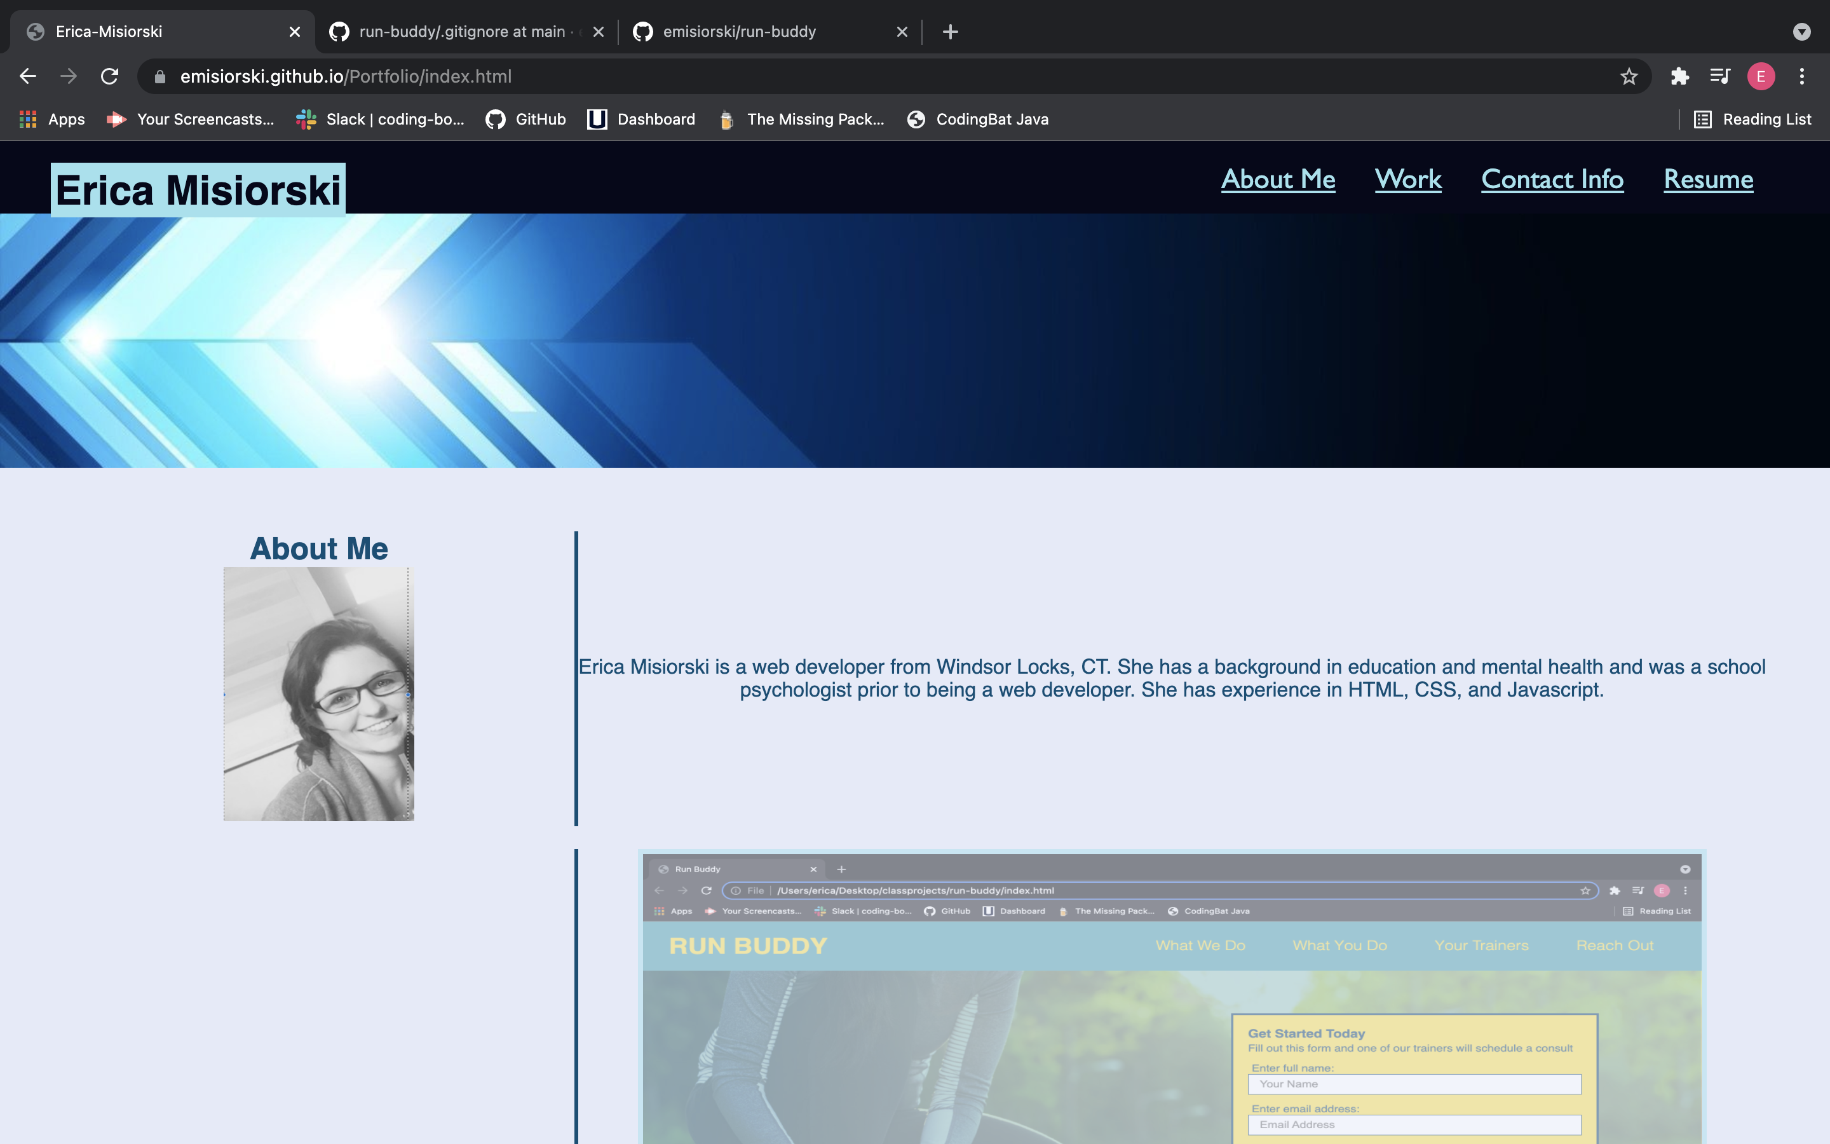
Task: Open the tab search dropdown arrow
Action: click(x=1802, y=32)
